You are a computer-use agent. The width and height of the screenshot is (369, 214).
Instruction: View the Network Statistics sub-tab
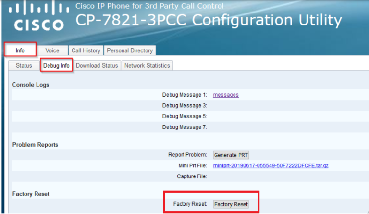147,66
